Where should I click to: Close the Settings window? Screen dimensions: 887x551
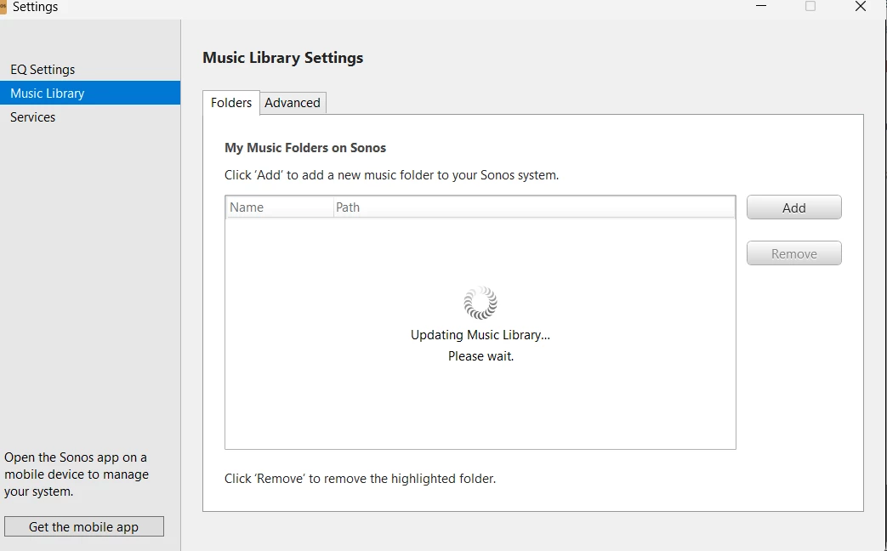[x=861, y=6]
